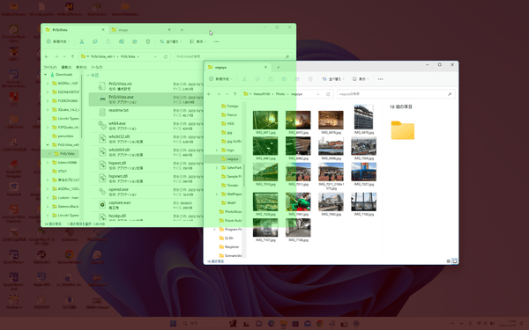Open the three-dots more menu in the nagoya window
Viewport: 529px width, 330px height.
[x=380, y=79]
